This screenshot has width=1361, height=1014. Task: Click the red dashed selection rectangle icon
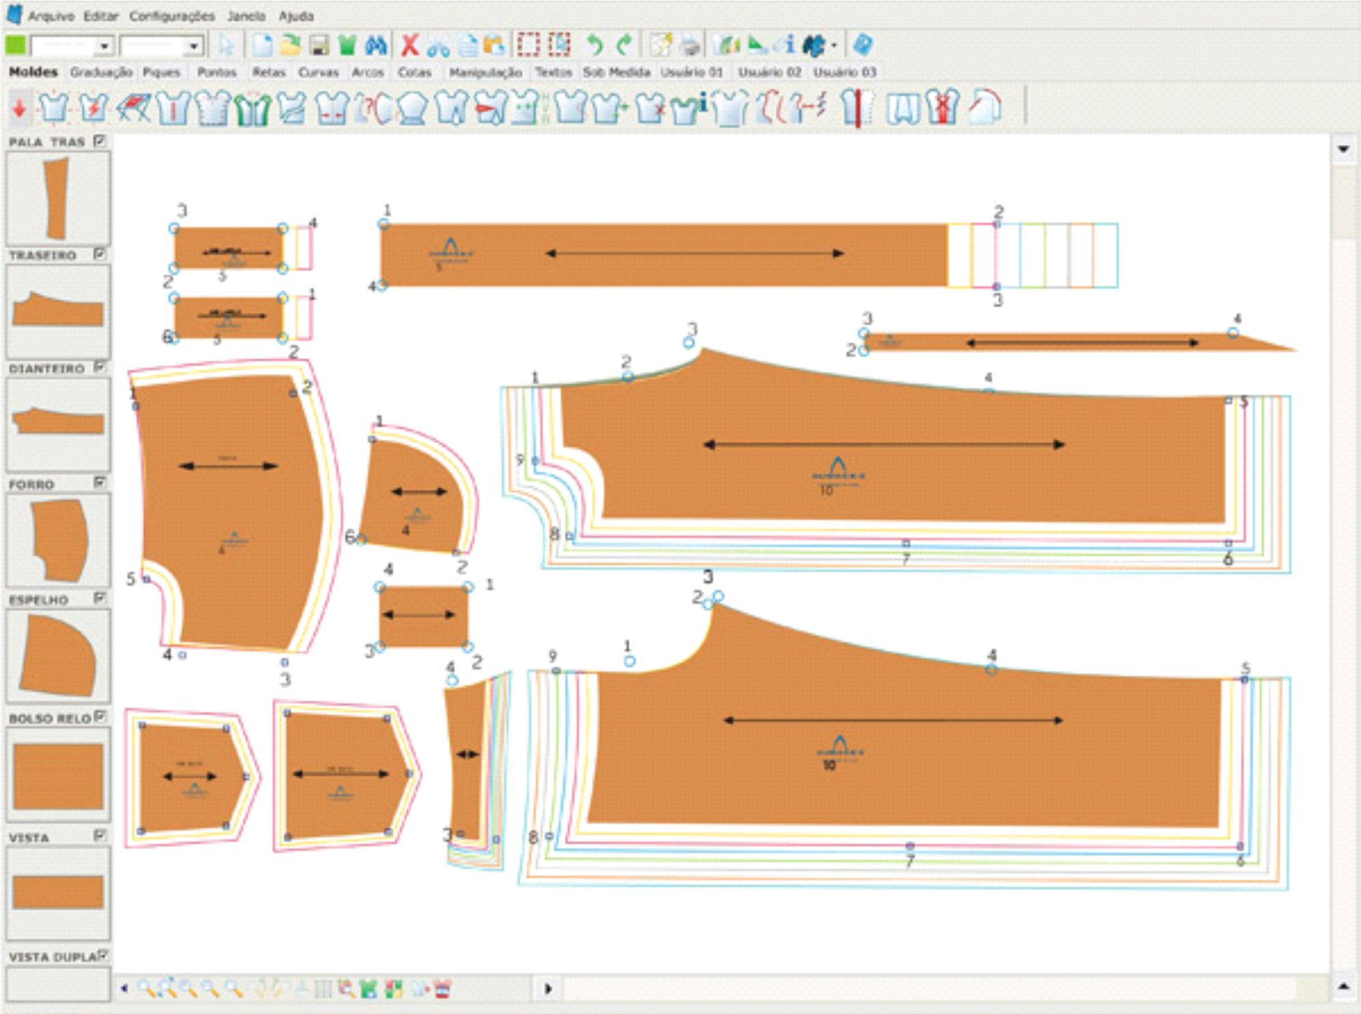coord(528,46)
